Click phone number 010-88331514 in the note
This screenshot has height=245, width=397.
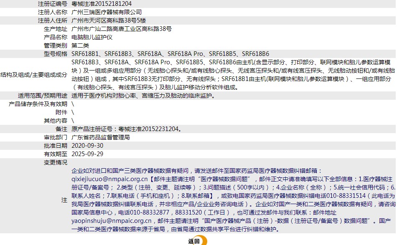(x=346, y=196)
